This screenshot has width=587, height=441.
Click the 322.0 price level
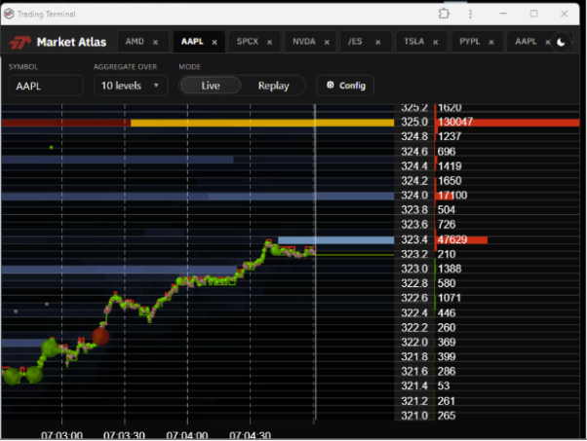pyautogui.click(x=414, y=343)
